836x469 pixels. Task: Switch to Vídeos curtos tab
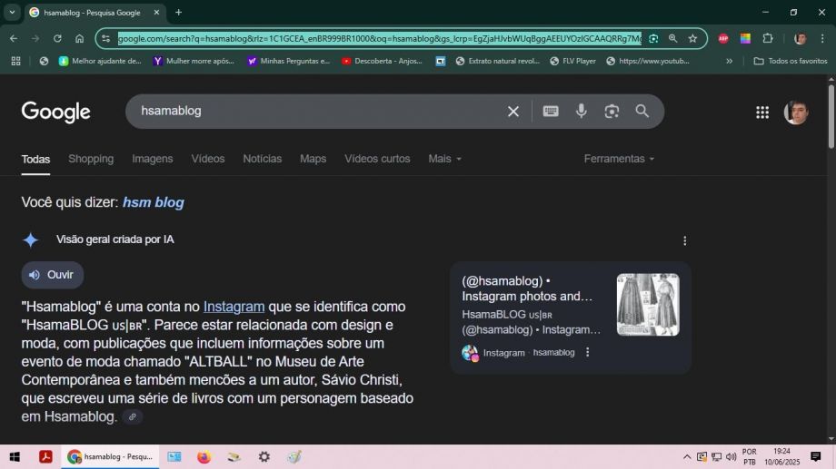[x=377, y=159]
